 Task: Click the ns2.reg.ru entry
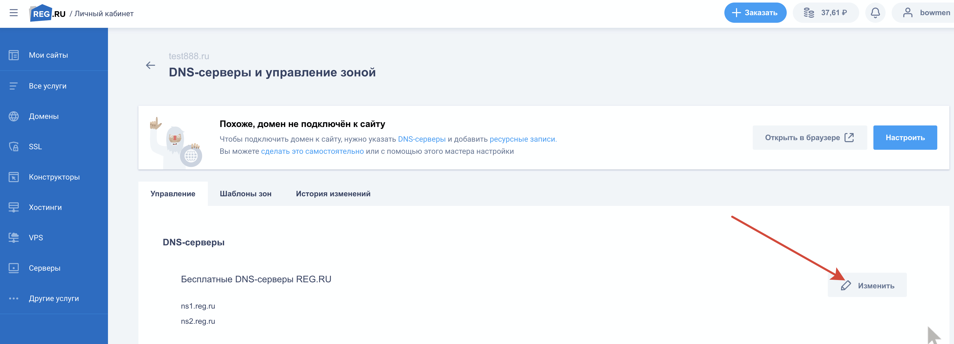[x=198, y=321]
